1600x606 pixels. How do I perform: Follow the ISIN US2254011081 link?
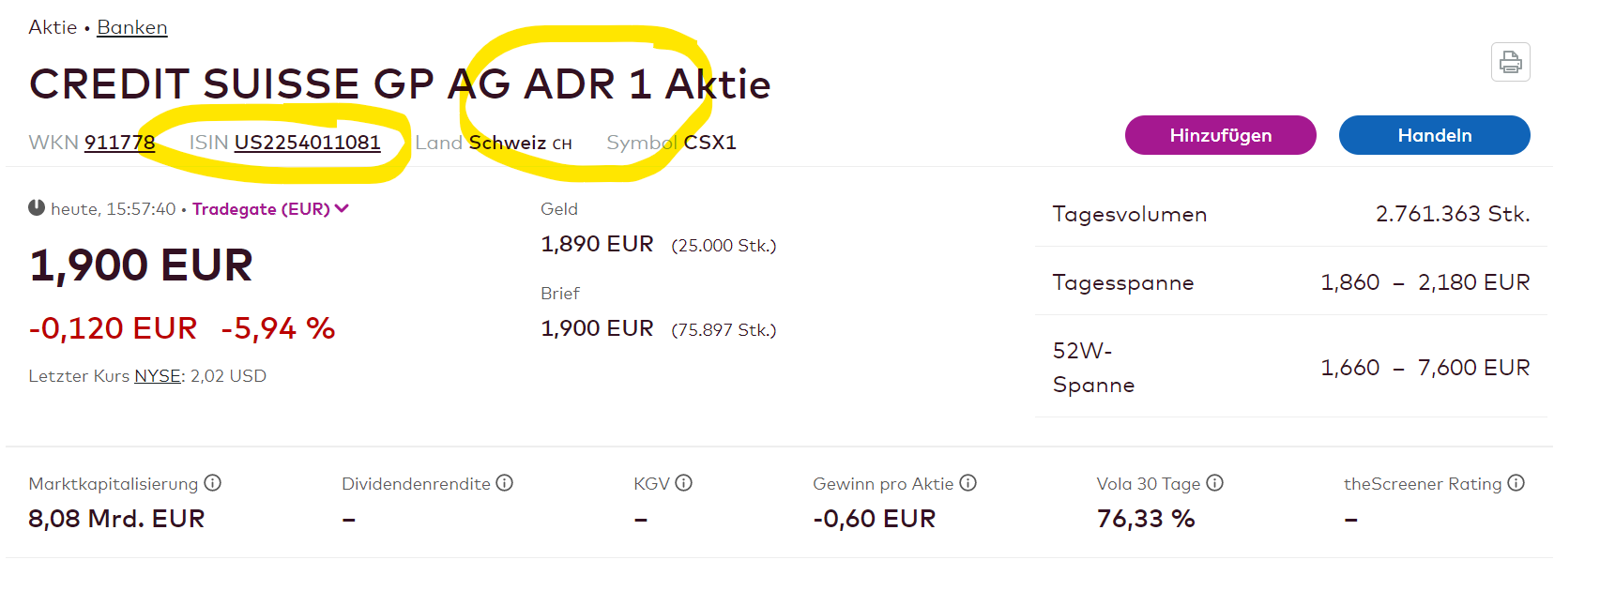pyautogui.click(x=307, y=143)
